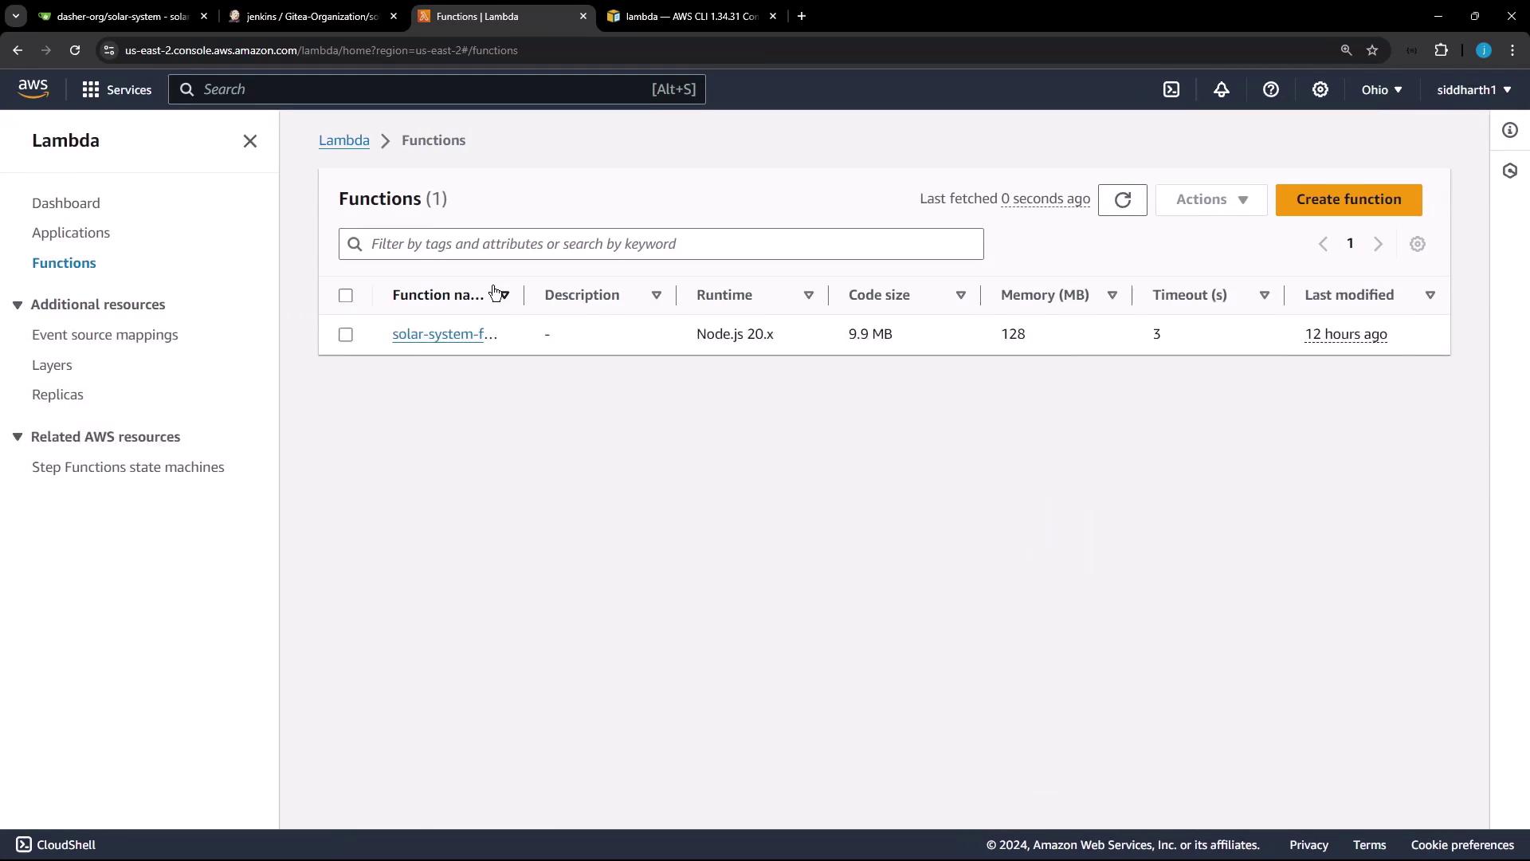This screenshot has height=861, width=1530.
Task: Open the notifications bell icon
Action: click(x=1221, y=89)
